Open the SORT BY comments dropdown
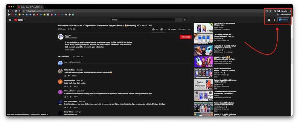The height and width of the screenshot is (124, 299). coord(78,57)
